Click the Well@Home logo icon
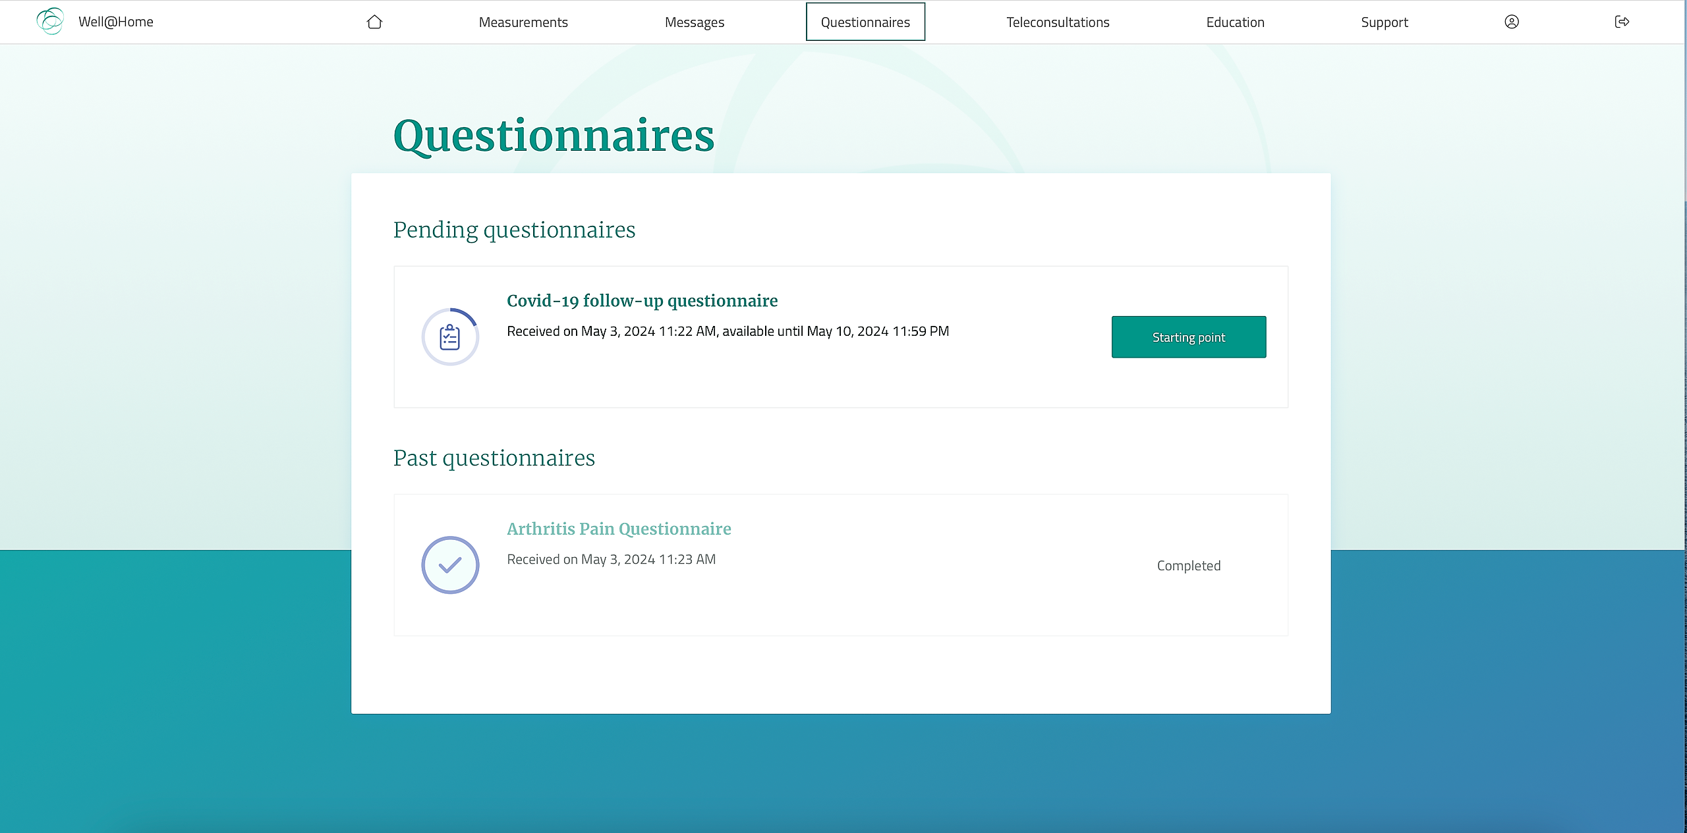Viewport: 1687px width, 833px height. pos(50,21)
